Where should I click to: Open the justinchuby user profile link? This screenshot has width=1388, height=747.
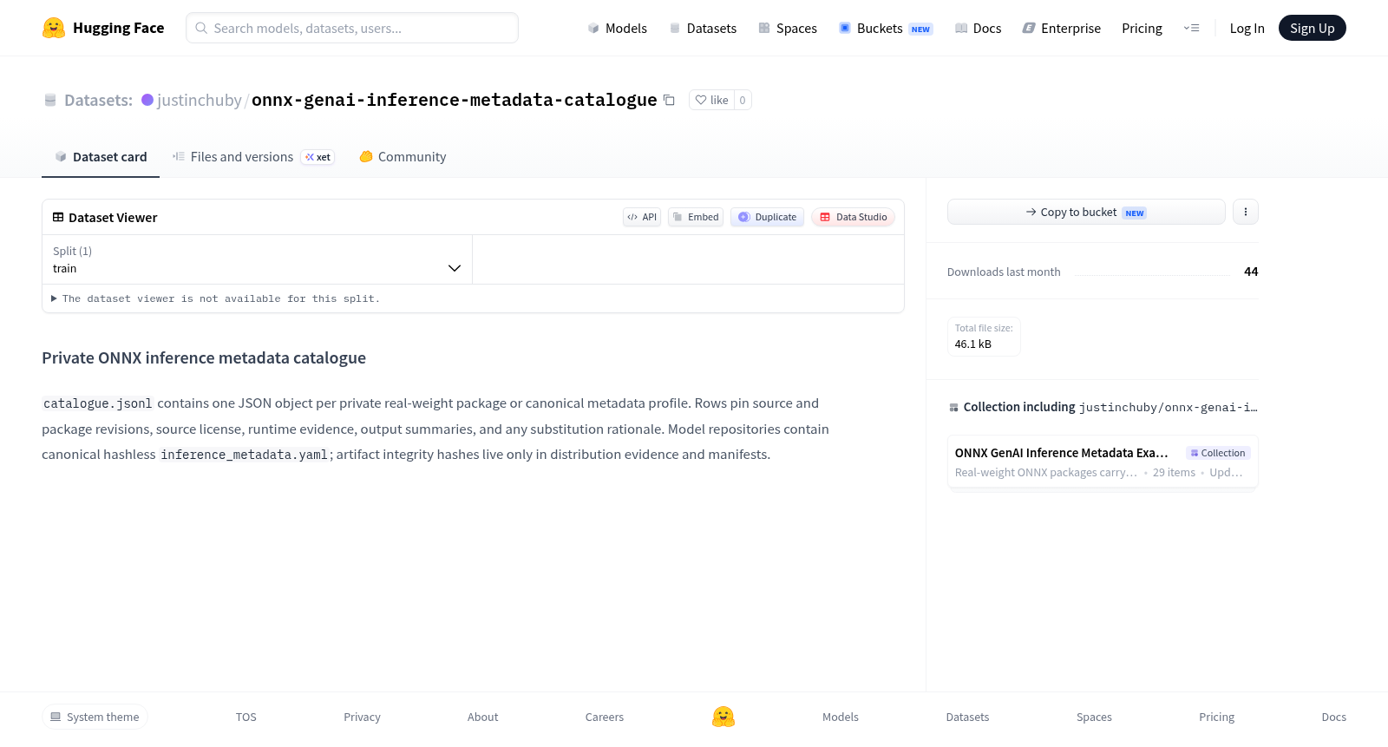[x=200, y=100]
